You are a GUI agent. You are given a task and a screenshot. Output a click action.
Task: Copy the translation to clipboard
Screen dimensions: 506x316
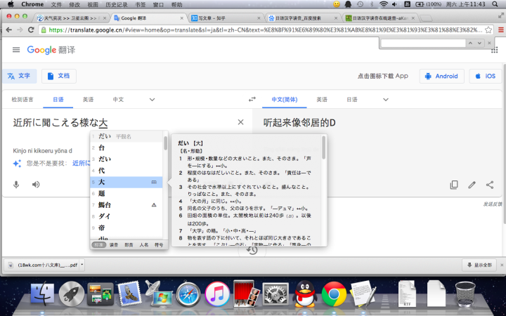tap(454, 185)
